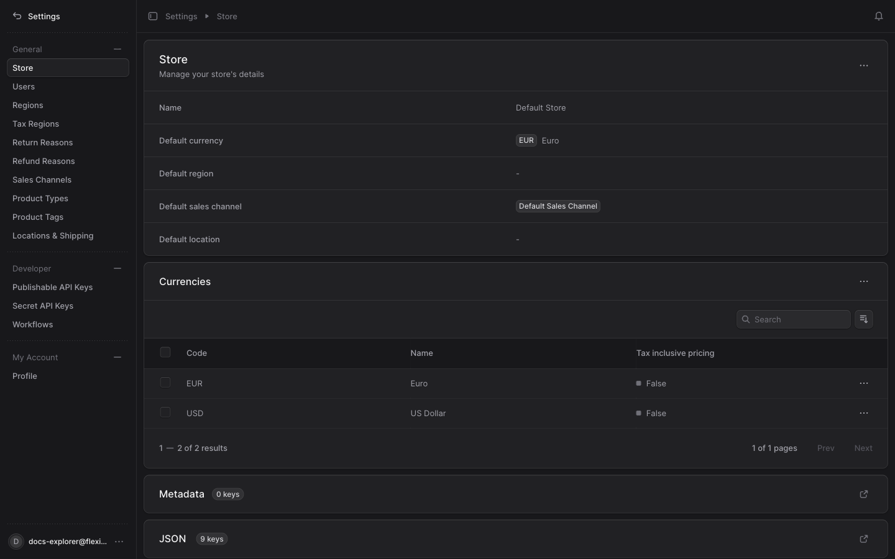The image size is (895, 559).
Task: Open Return Reasons page
Action: [68, 142]
